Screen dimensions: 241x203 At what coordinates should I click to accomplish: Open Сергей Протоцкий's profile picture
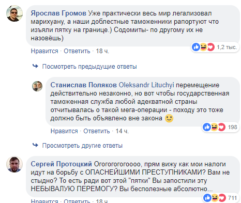[14, 164]
